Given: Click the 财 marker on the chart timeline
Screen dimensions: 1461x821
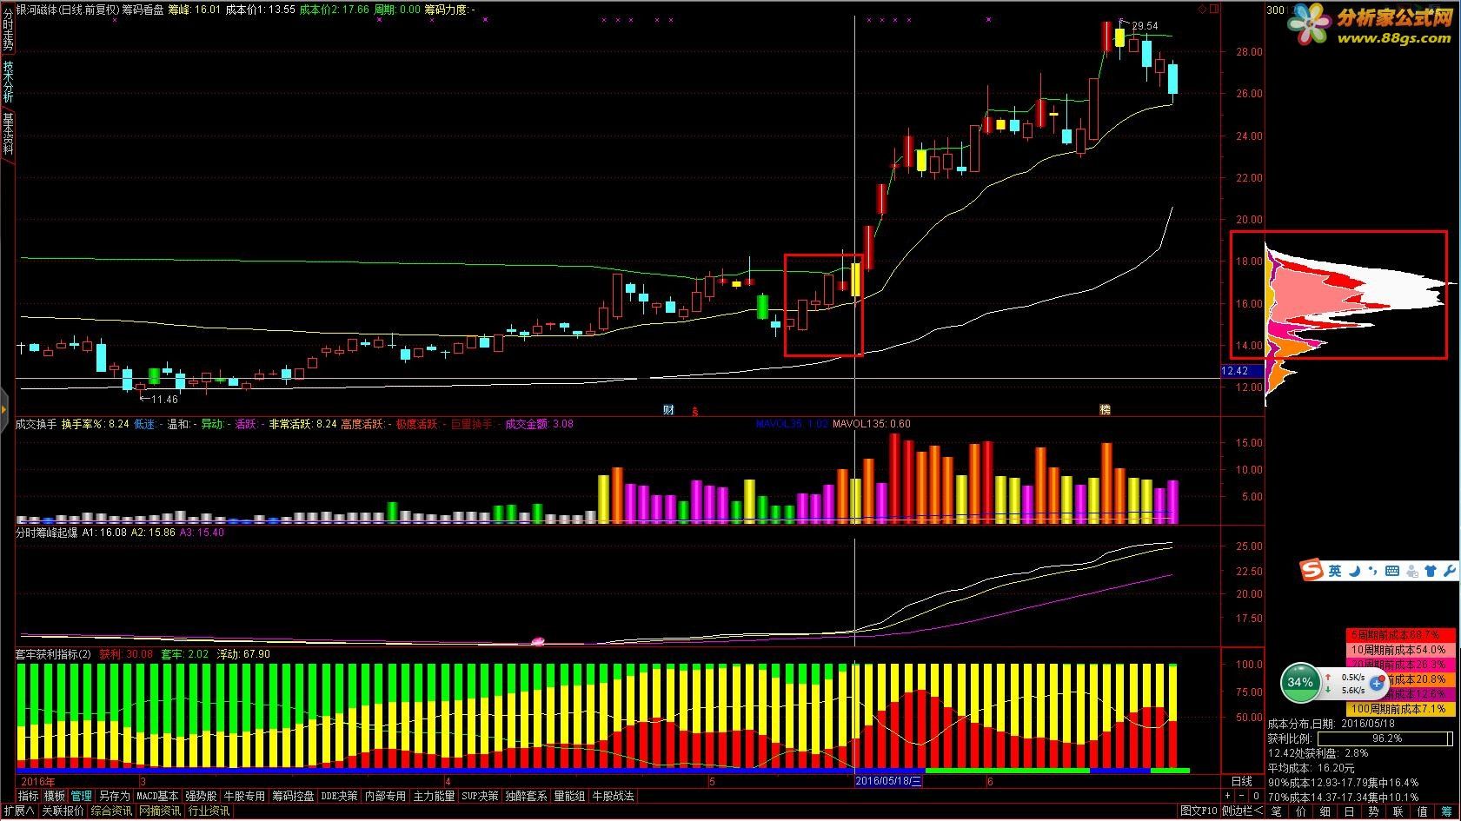Looking at the screenshot, I should coord(668,410).
